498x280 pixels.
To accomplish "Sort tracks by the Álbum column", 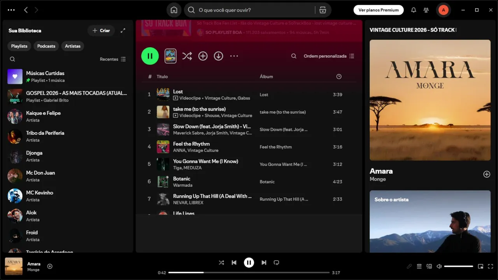I will [x=266, y=77].
